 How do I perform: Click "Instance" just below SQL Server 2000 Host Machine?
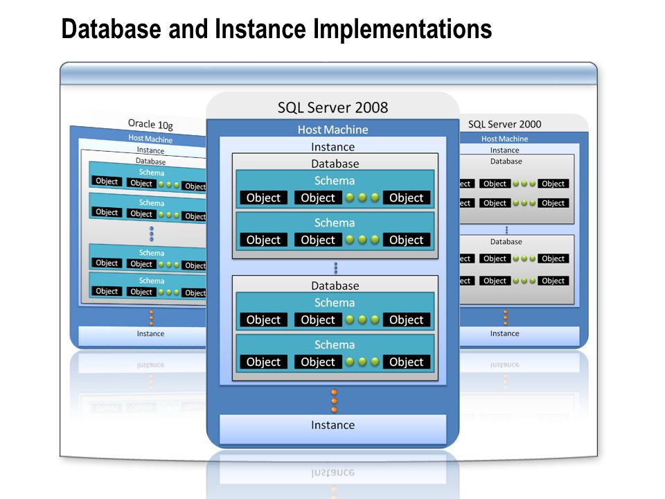(x=505, y=150)
